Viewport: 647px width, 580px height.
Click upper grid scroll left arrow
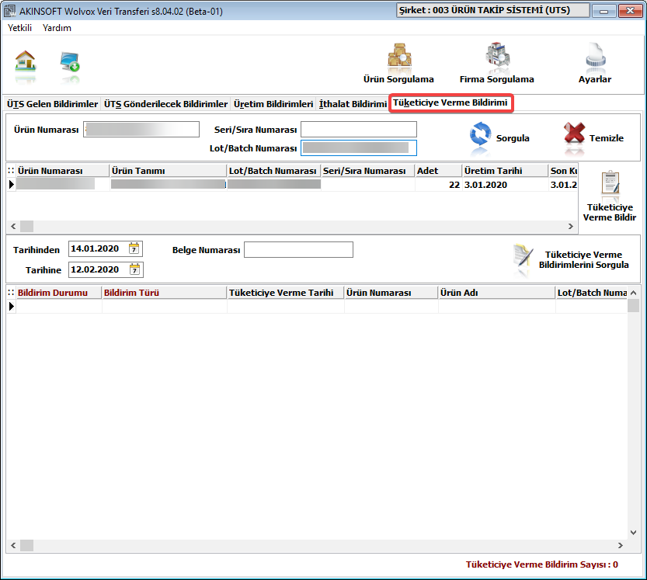point(14,226)
